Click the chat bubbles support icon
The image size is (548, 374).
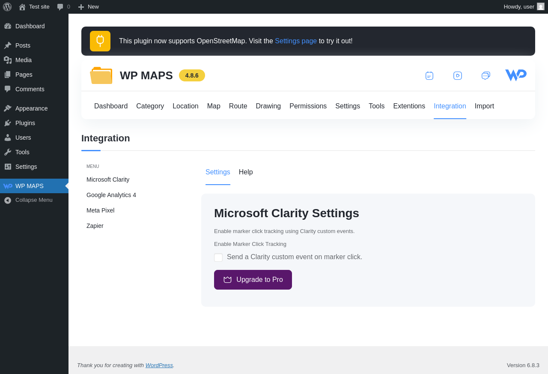point(485,76)
